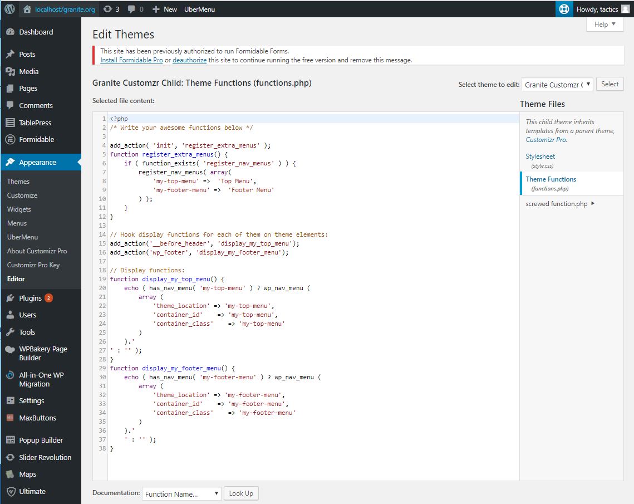Click the Look Up button
The image size is (634, 504).
[x=241, y=493]
